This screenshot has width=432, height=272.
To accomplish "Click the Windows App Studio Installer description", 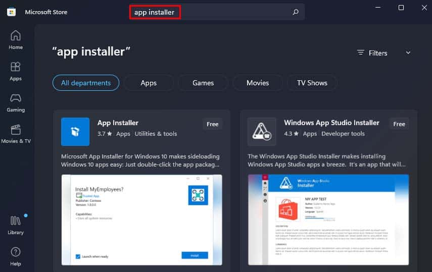I will [x=326, y=160].
